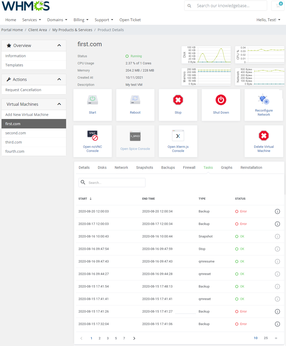Go to next page of tasks

(134, 338)
